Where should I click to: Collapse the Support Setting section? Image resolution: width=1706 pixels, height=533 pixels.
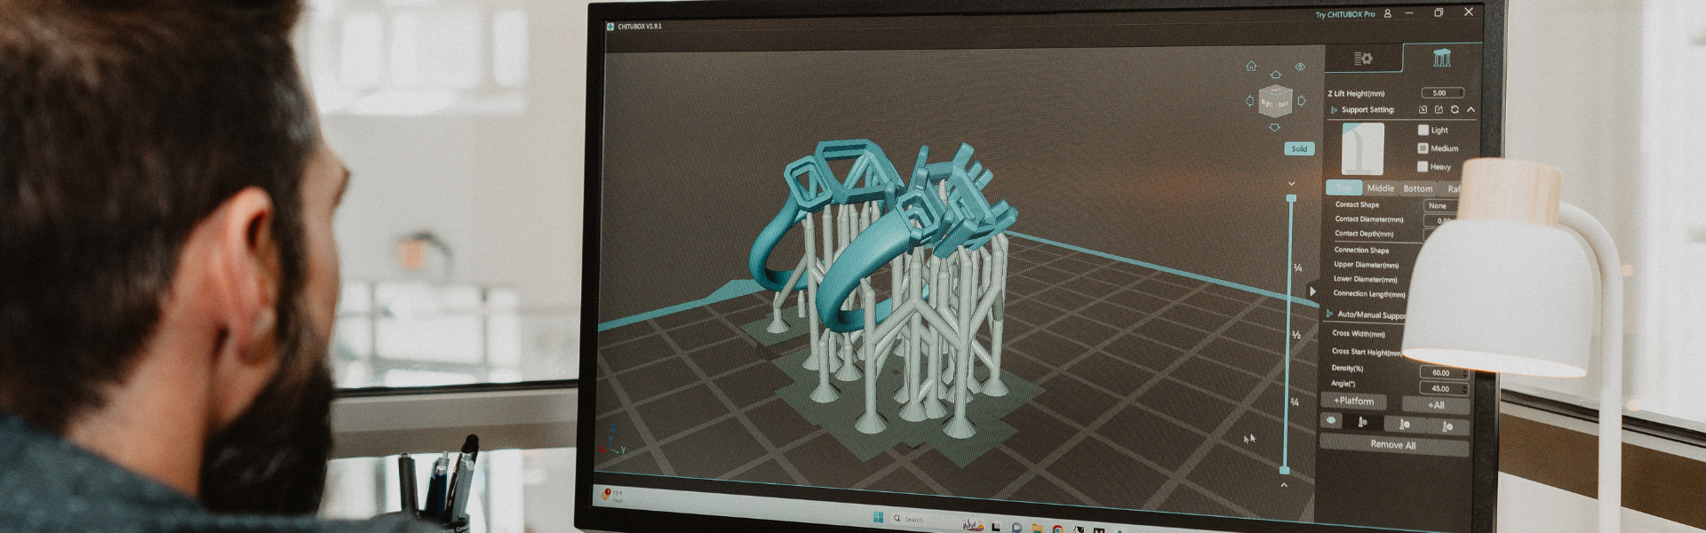[1471, 110]
